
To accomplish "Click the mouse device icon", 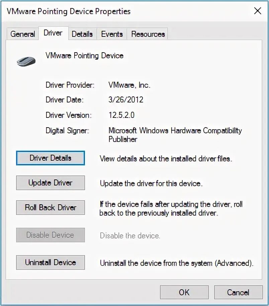I will point(26,61).
